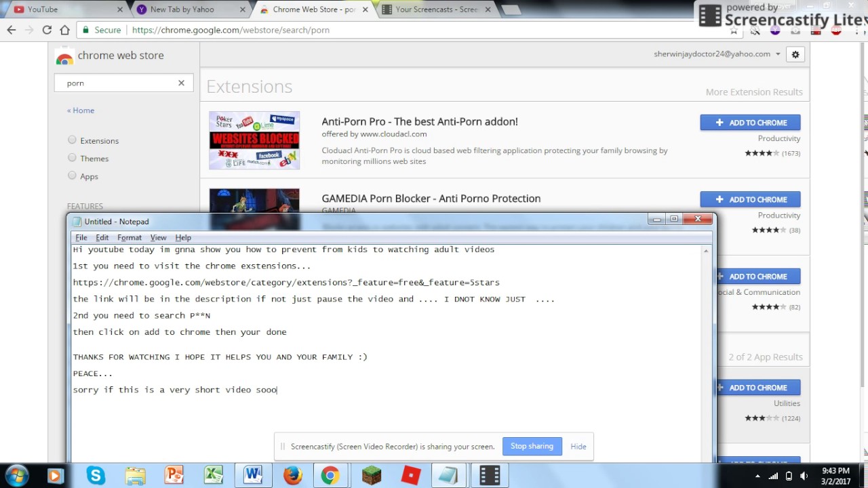Click 'PEACE...' line in Notepad
The image size is (868, 488).
coord(93,373)
